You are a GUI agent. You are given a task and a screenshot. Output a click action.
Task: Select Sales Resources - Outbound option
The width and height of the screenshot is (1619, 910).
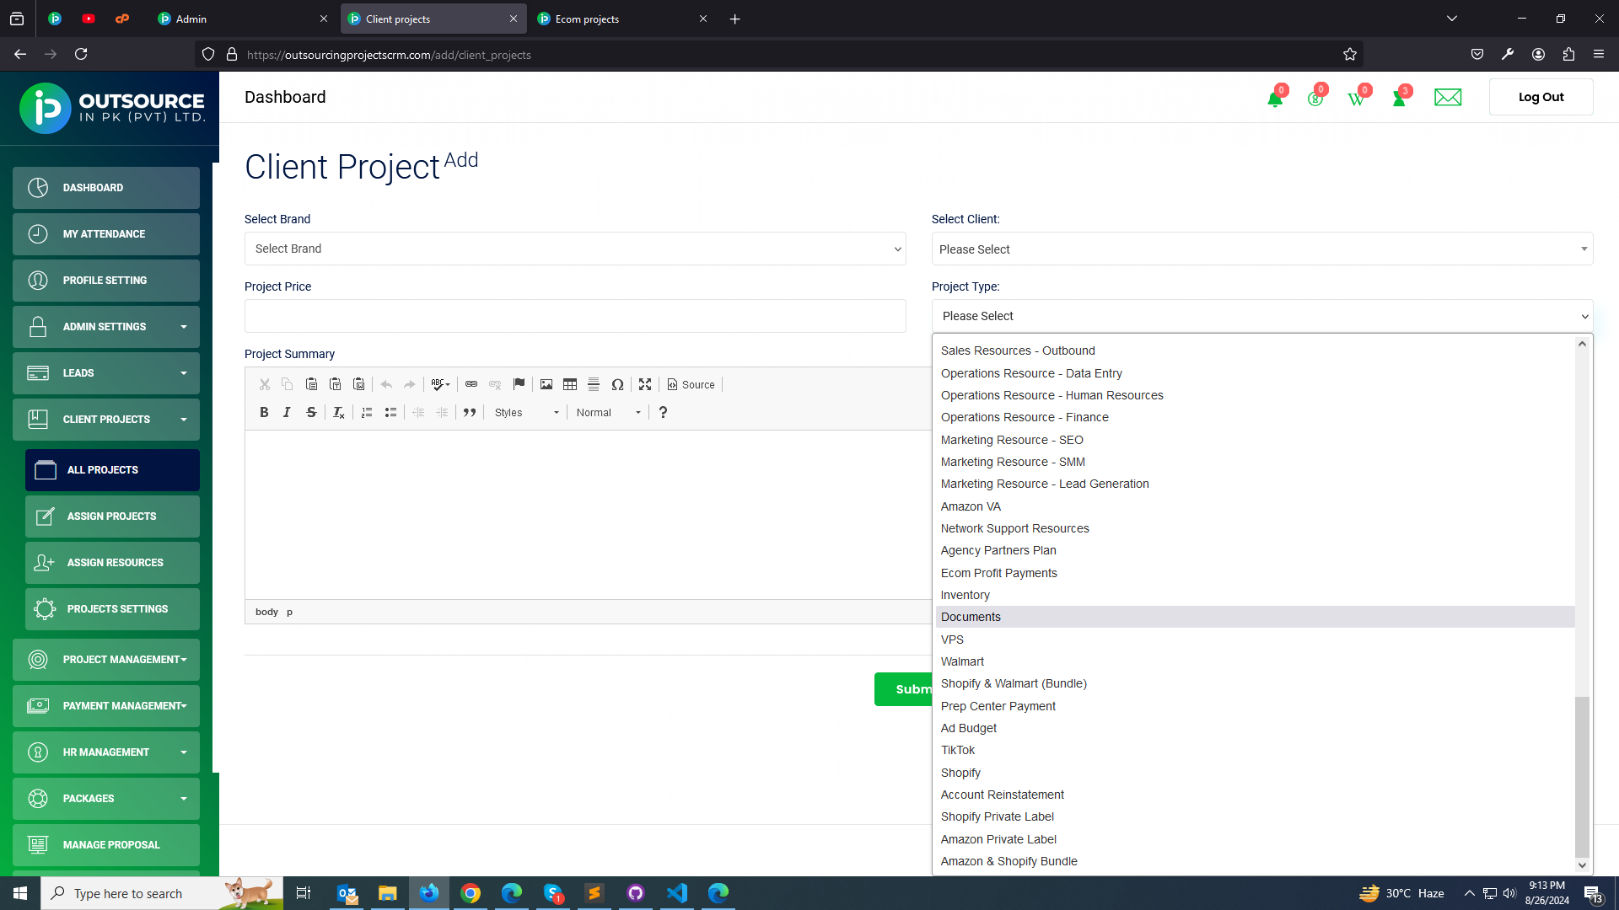click(x=1255, y=351)
